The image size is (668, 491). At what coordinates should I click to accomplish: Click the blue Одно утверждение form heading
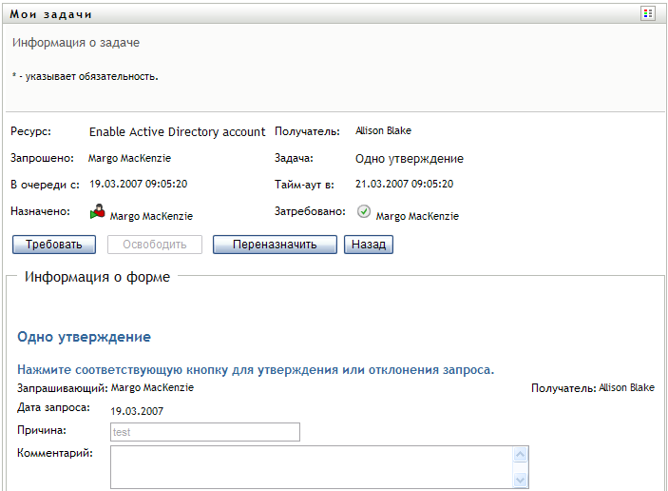[85, 337]
